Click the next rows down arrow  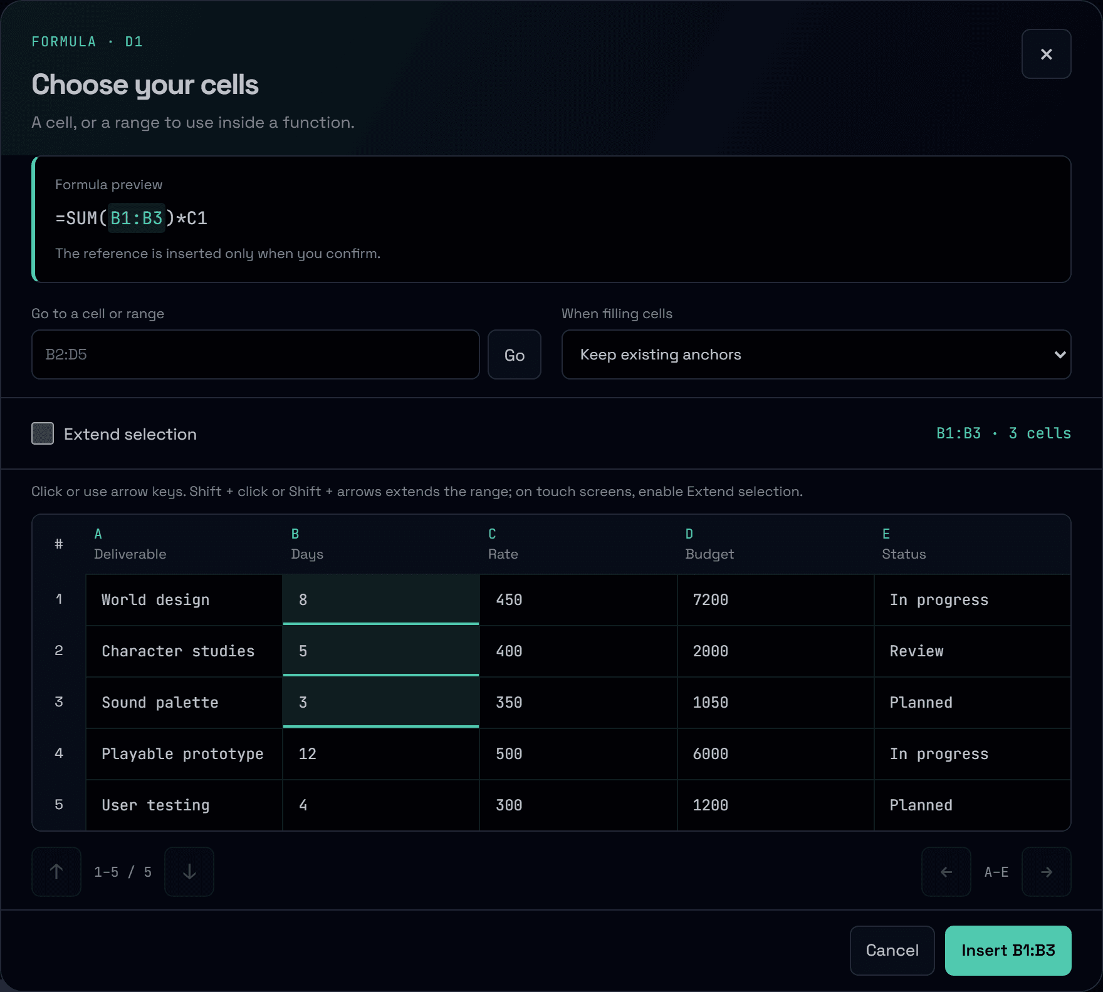point(189,872)
